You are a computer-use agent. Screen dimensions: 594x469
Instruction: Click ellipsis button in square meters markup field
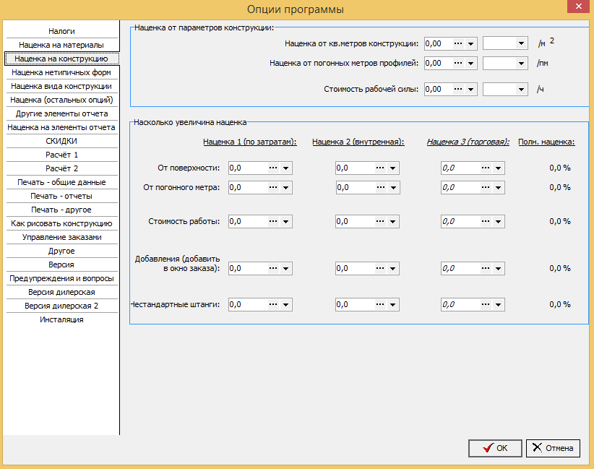(x=458, y=43)
